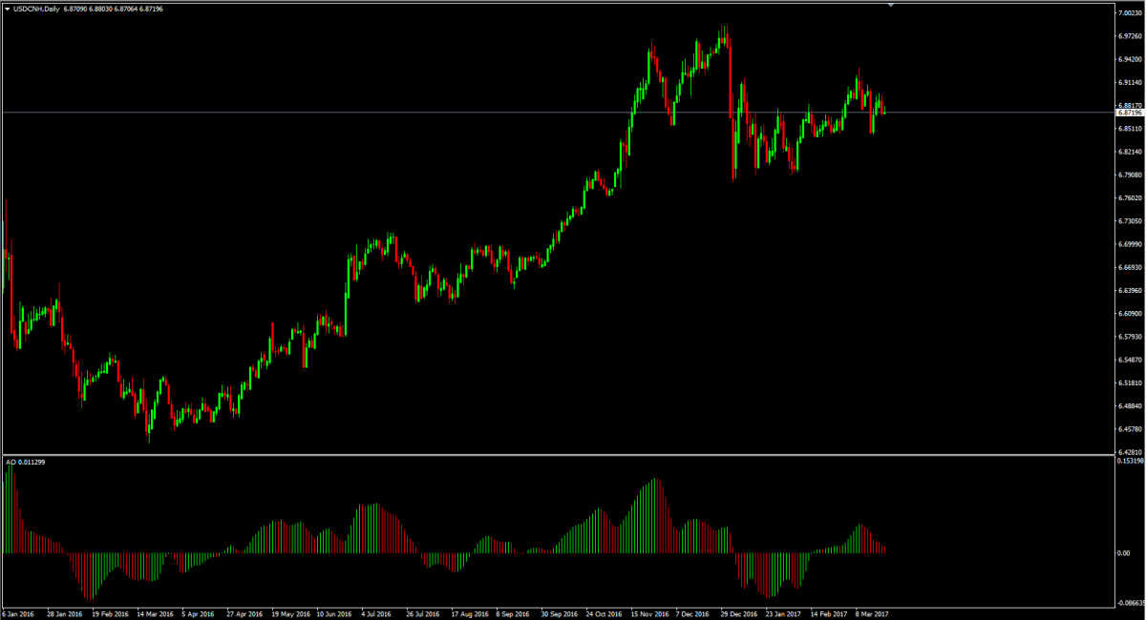Click the 15 Nov 2016 date label
The image size is (1146, 620).
[649, 614]
